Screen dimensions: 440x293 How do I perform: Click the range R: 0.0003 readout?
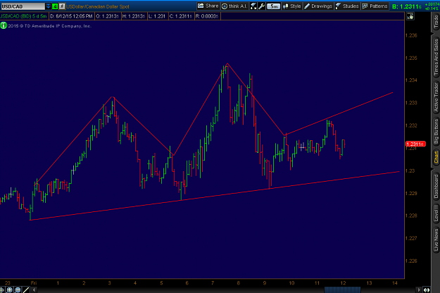pyautogui.click(x=207, y=16)
